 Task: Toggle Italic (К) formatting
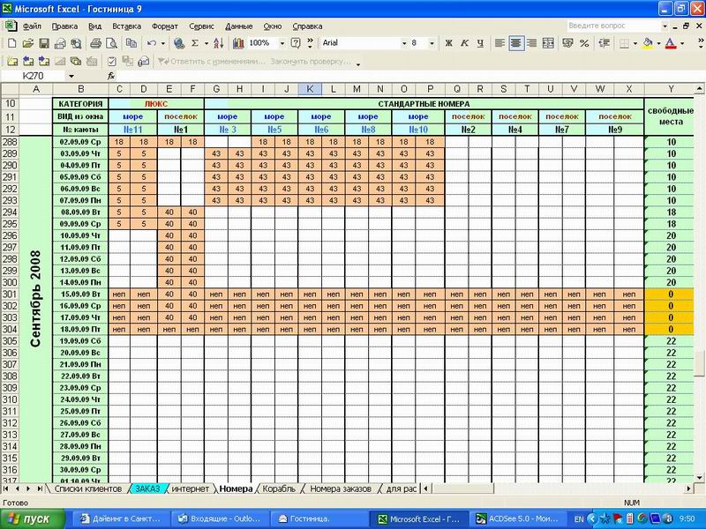click(x=462, y=43)
